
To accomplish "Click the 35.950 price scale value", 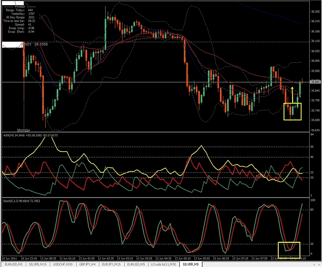I will tap(315, 71).
